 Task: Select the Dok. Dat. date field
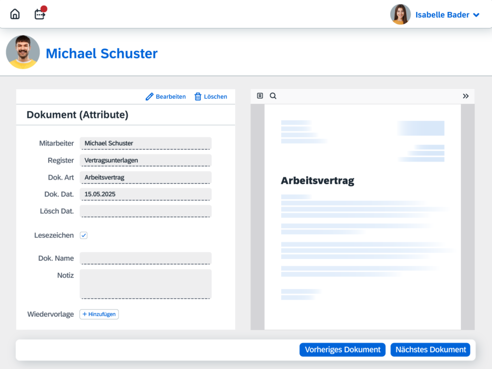coord(146,194)
